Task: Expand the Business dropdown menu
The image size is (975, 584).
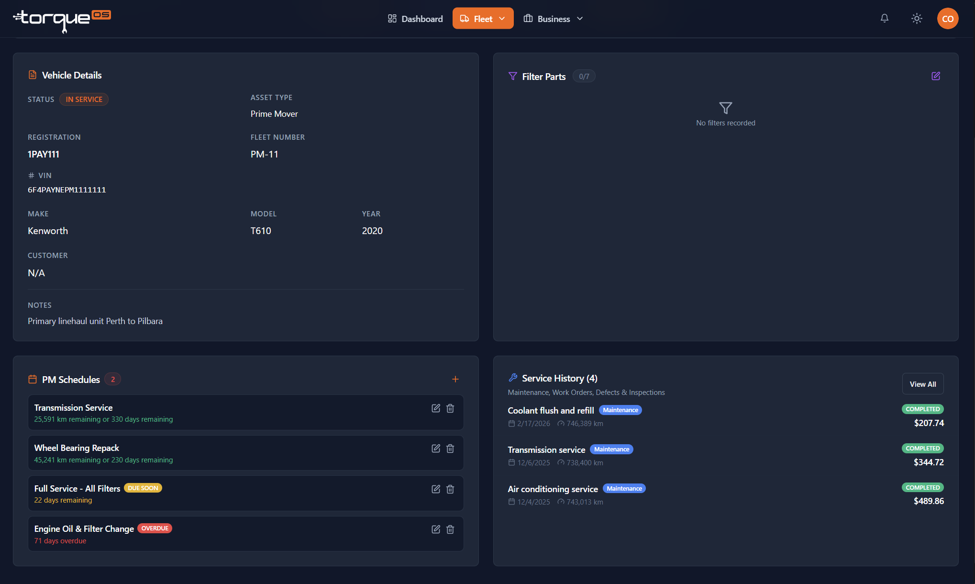Action: (553, 19)
